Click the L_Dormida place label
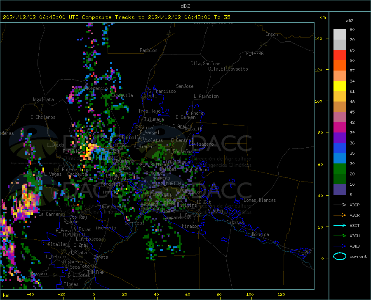The width and height of the screenshot is (371, 300). pyautogui.click(x=257, y=234)
